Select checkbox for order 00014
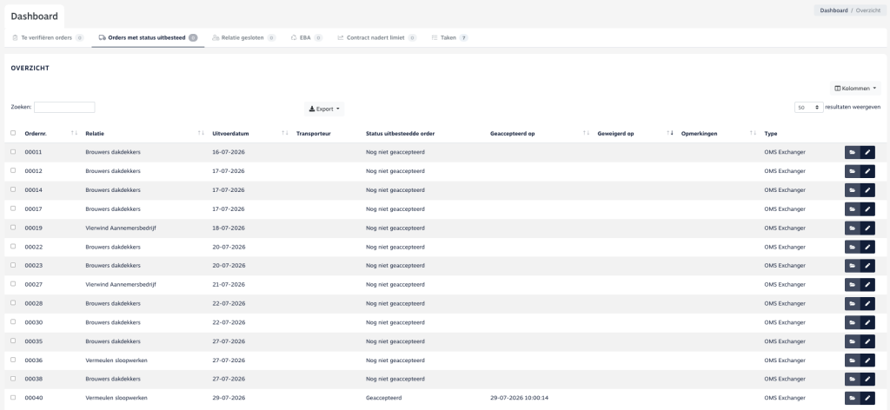The height and width of the screenshot is (410, 890). (x=13, y=189)
